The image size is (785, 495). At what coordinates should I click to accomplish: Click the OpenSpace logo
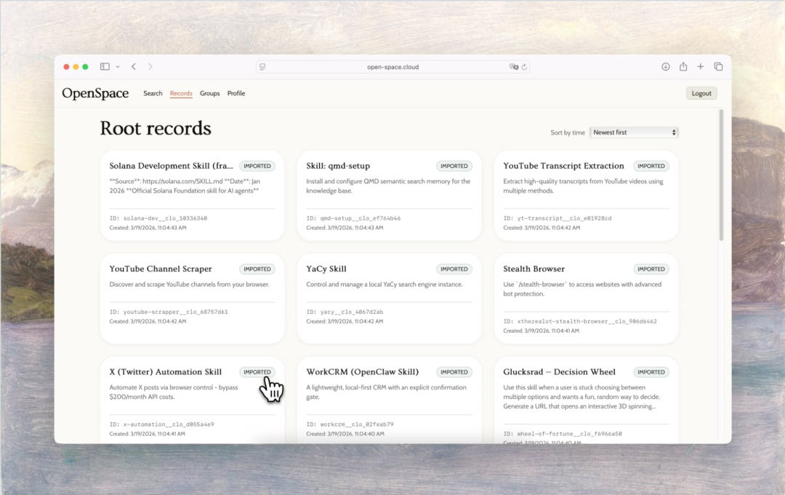pos(95,93)
